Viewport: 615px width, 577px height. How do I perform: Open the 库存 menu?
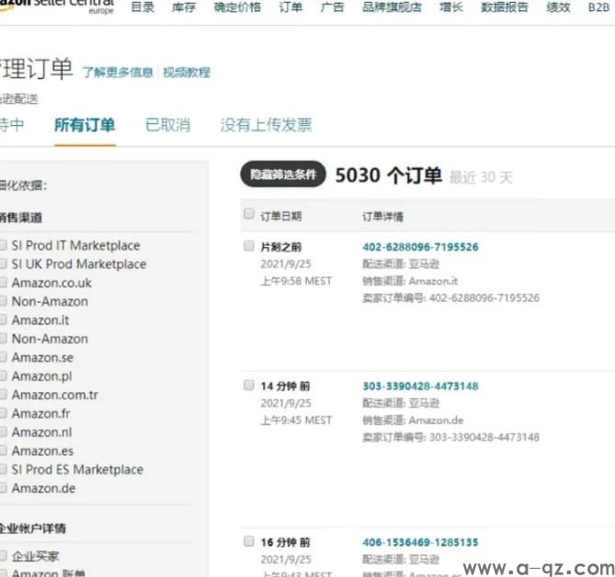click(x=184, y=7)
